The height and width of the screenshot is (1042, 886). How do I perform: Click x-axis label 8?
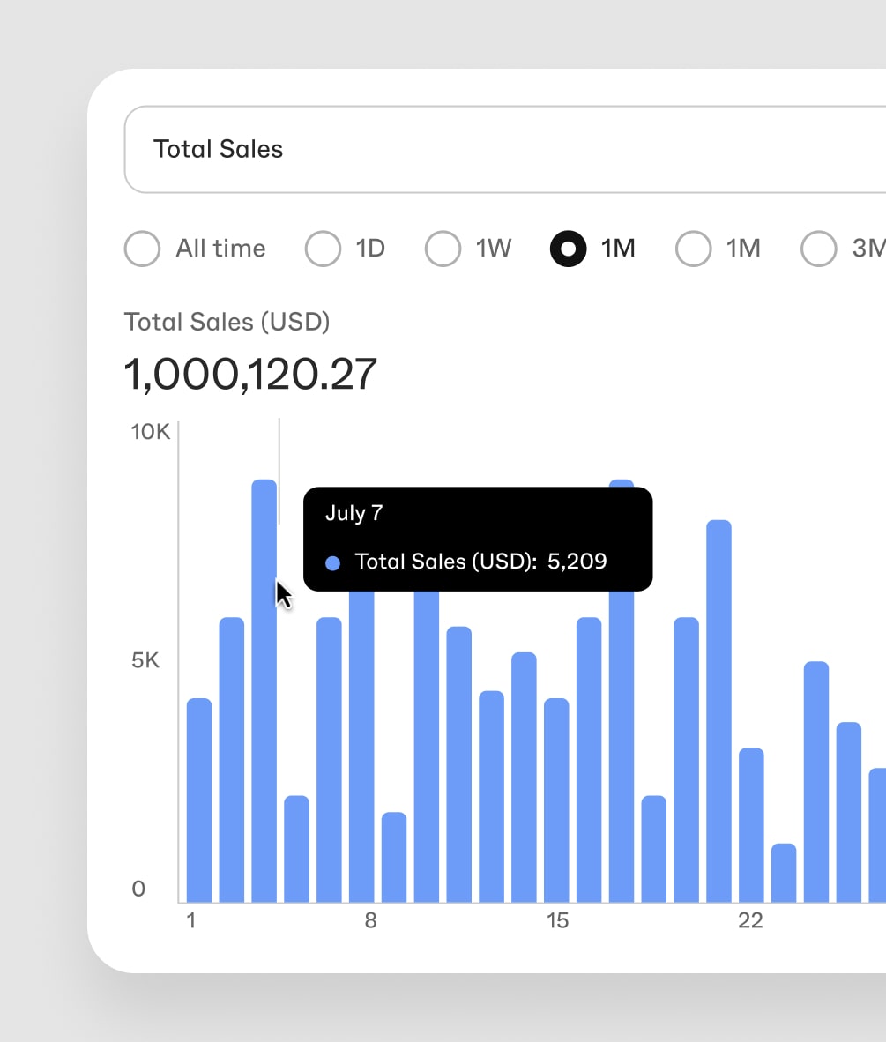pos(370,920)
